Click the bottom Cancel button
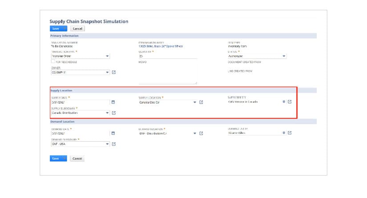The image size is (367, 198). tap(77, 159)
